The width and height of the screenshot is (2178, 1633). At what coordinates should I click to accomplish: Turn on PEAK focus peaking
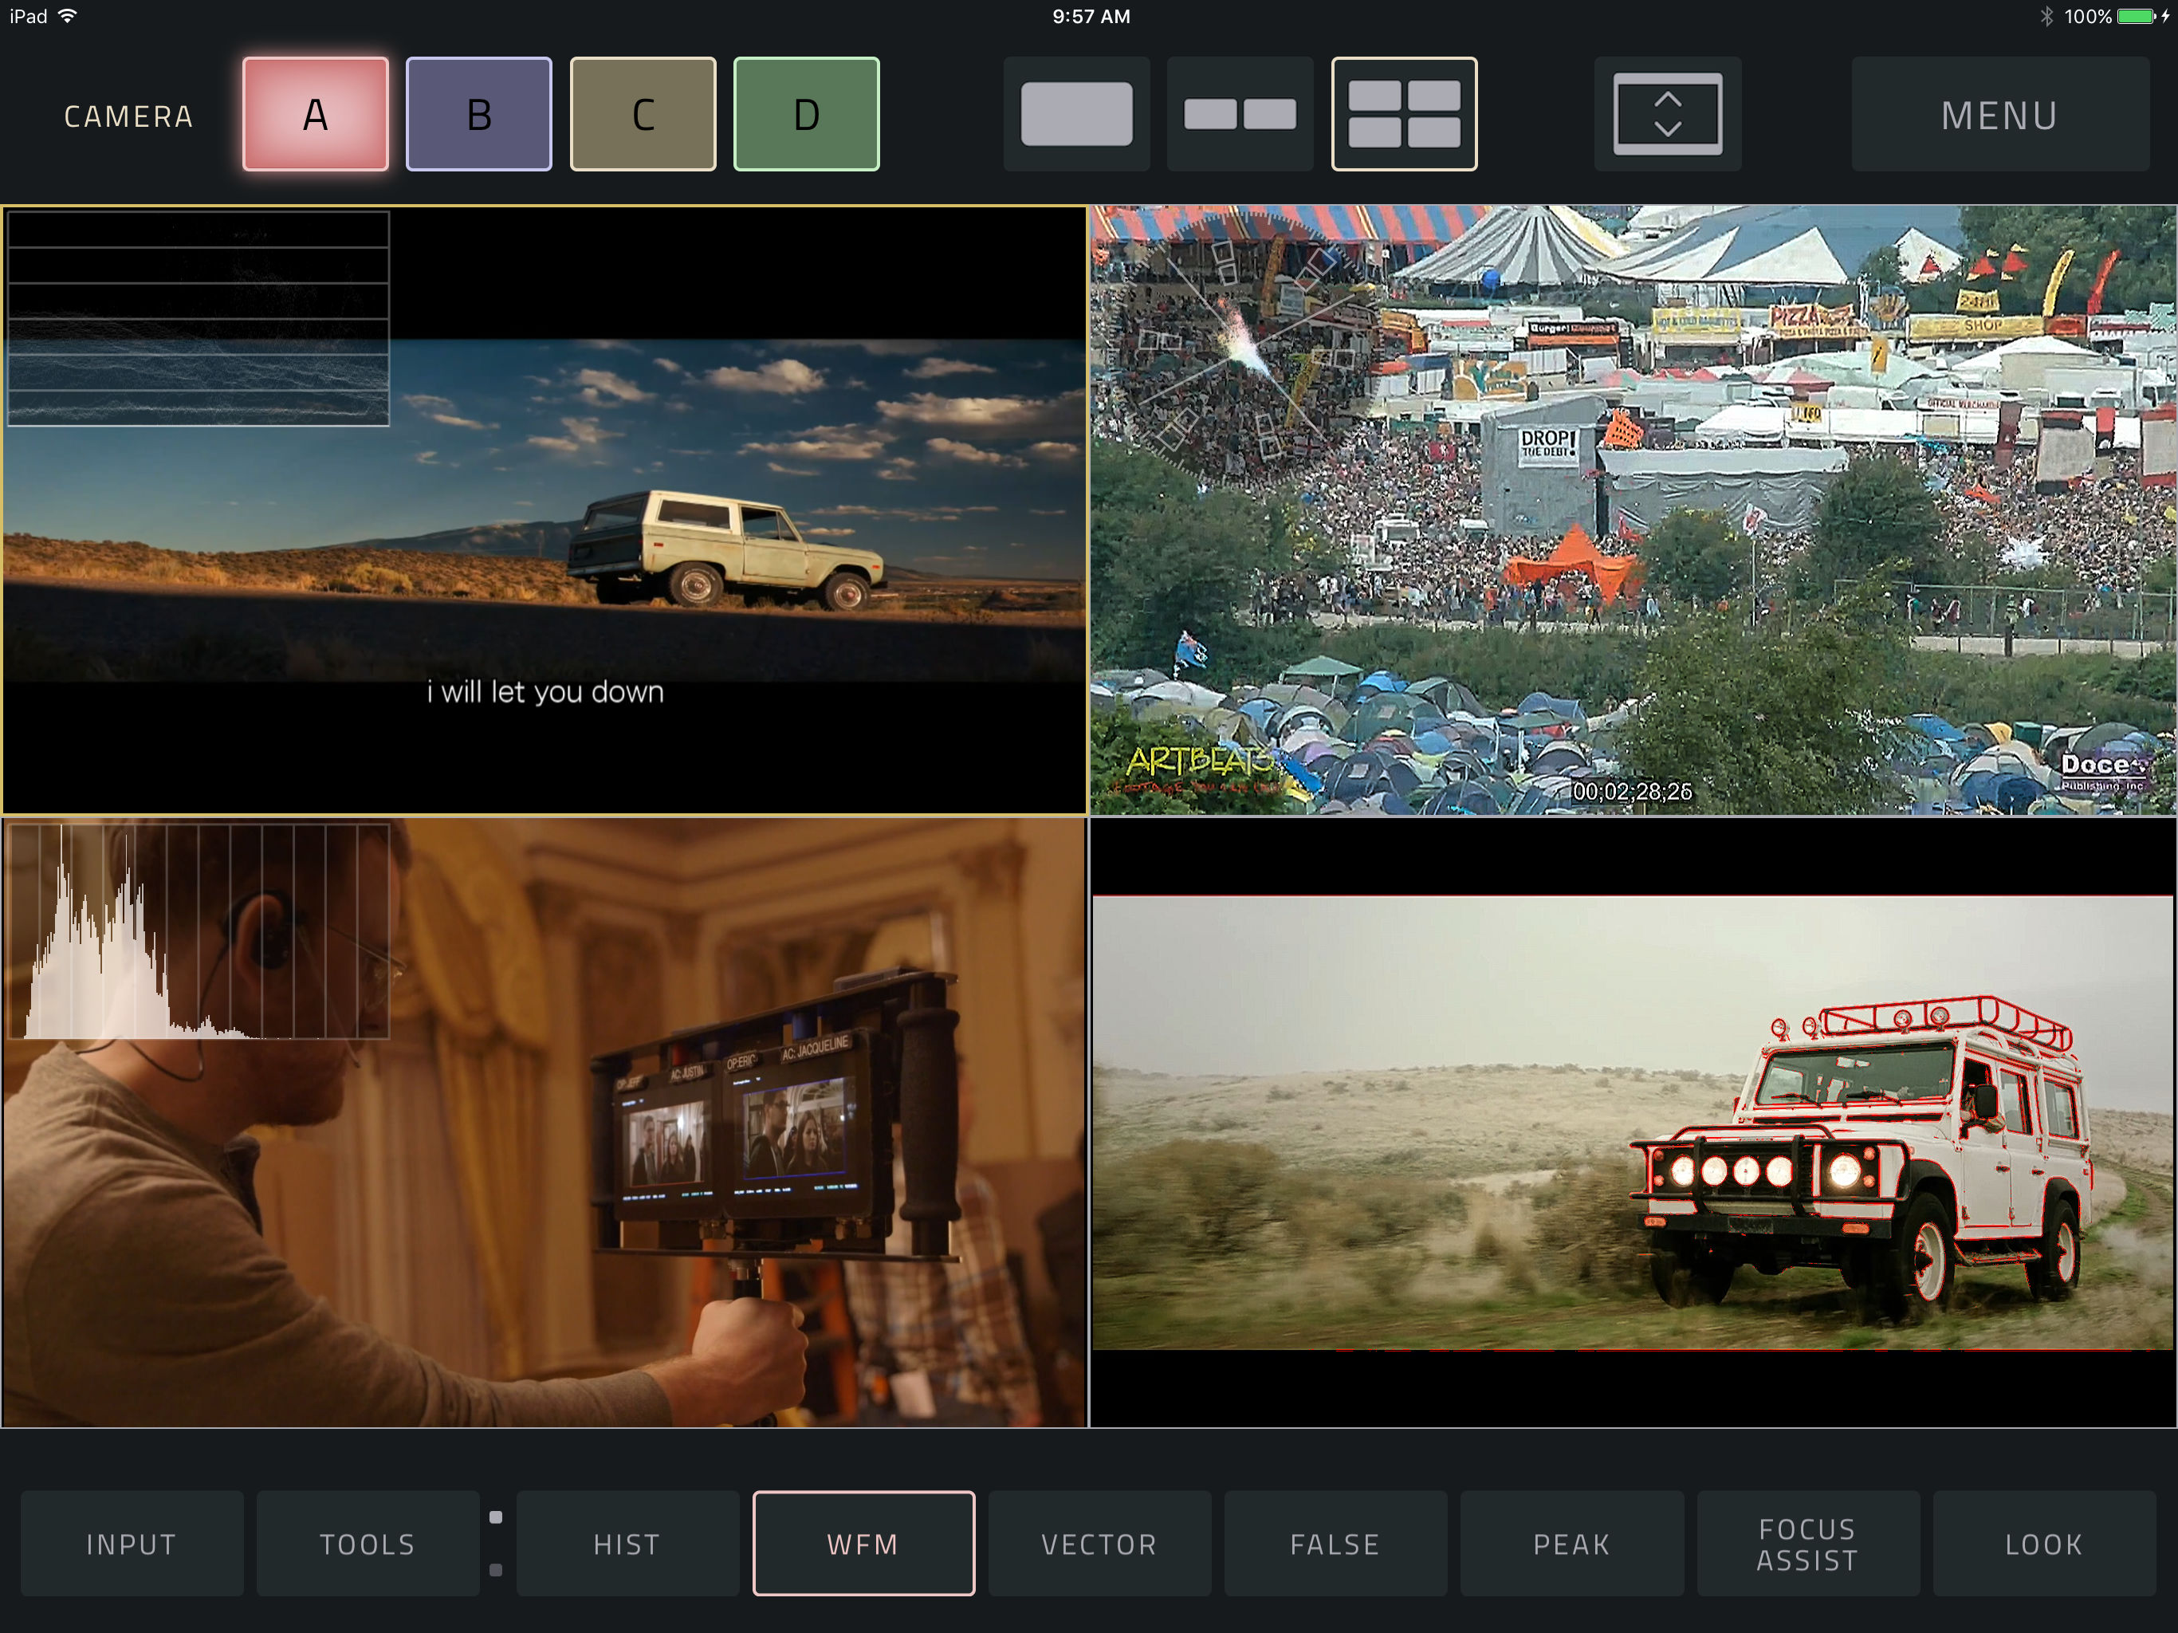click(x=1571, y=1544)
